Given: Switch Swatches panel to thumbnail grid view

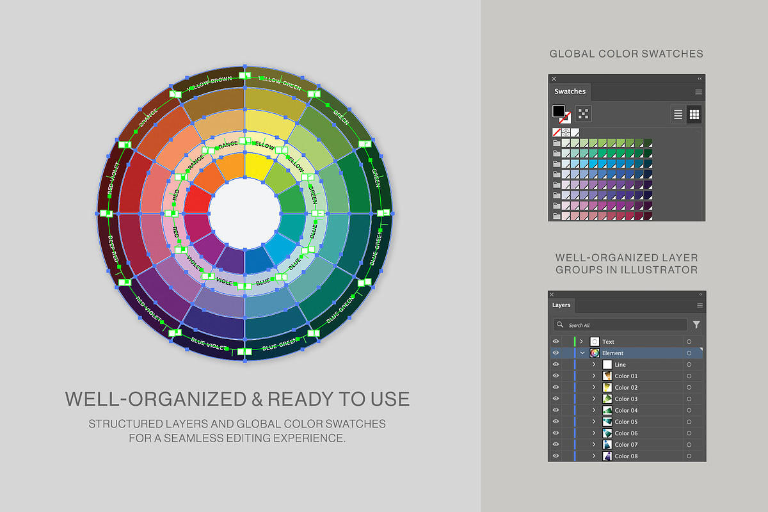Looking at the screenshot, I should point(694,115).
